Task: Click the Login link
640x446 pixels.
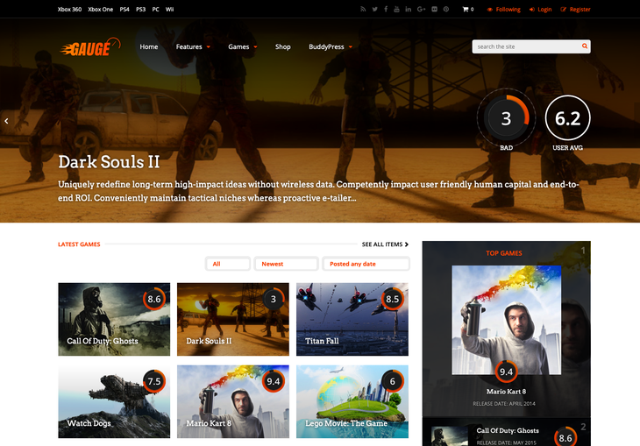Action: 540,9
